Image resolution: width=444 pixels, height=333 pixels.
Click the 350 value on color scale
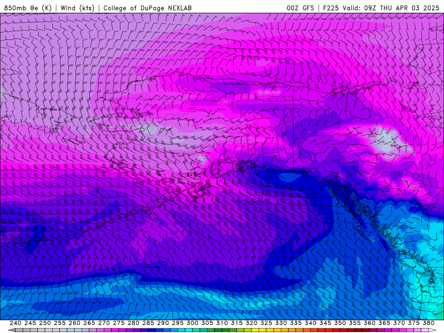coord(340,323)
